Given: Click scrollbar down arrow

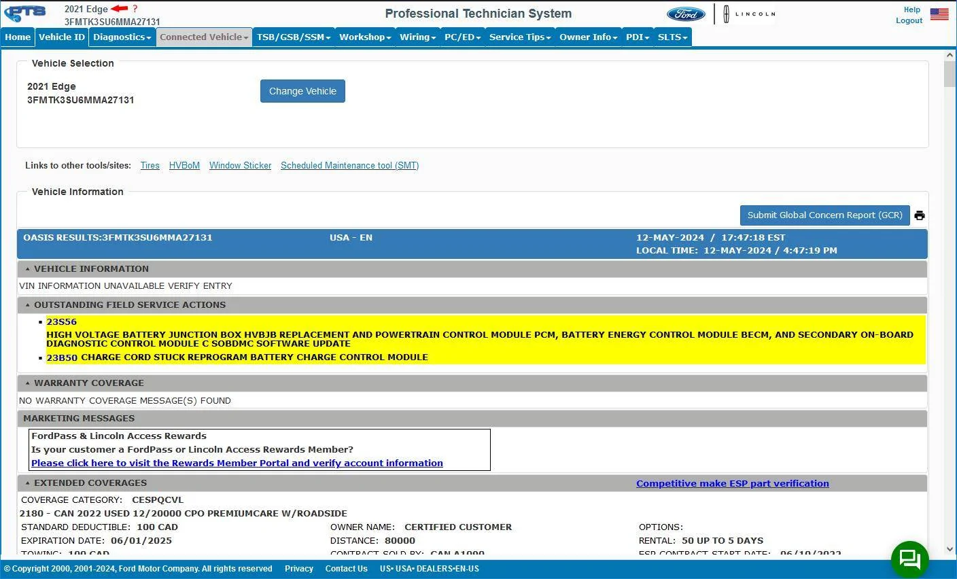Looking at the screenshot, I should click(x=950, y=549).
